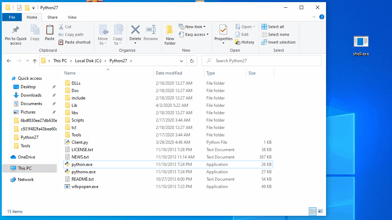Switch to the Home ribbon tab
This screenshot has width=392, height=220.
[32, 17]
